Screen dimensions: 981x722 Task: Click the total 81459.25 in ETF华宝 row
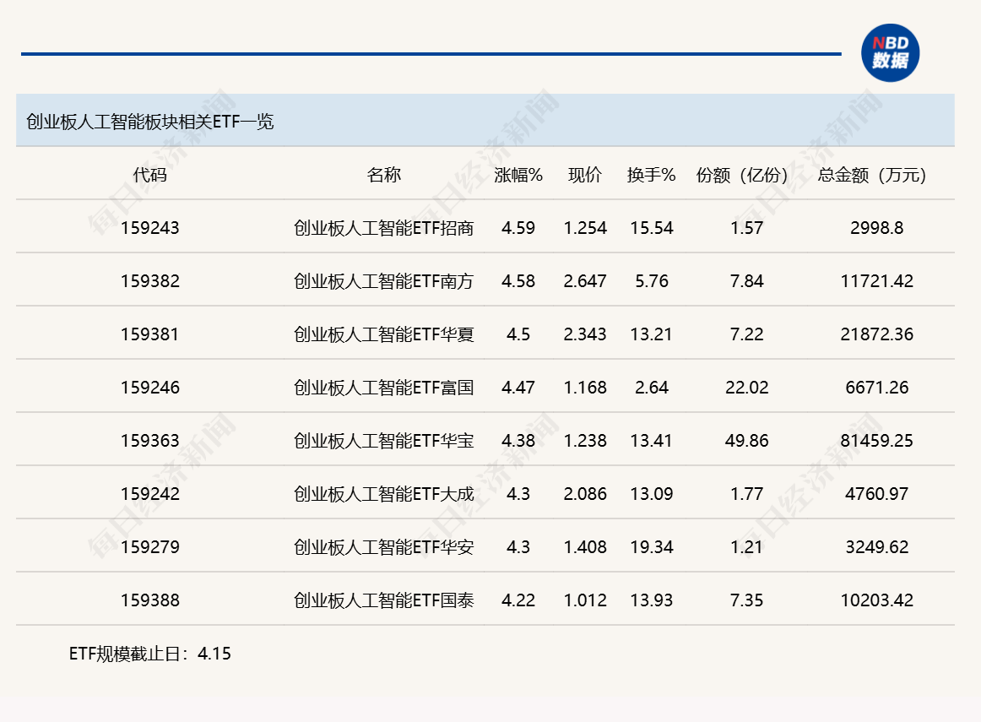(875, 440)
